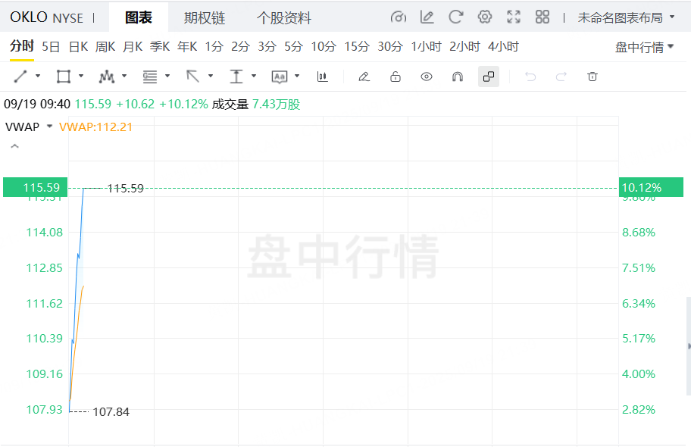The height and width of the screenshot is (447, 691).
Task: Select the 5日 timeframe
Action: [51, 46]
